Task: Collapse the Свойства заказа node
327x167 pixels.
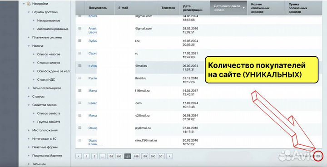Action: pos(29,105)
